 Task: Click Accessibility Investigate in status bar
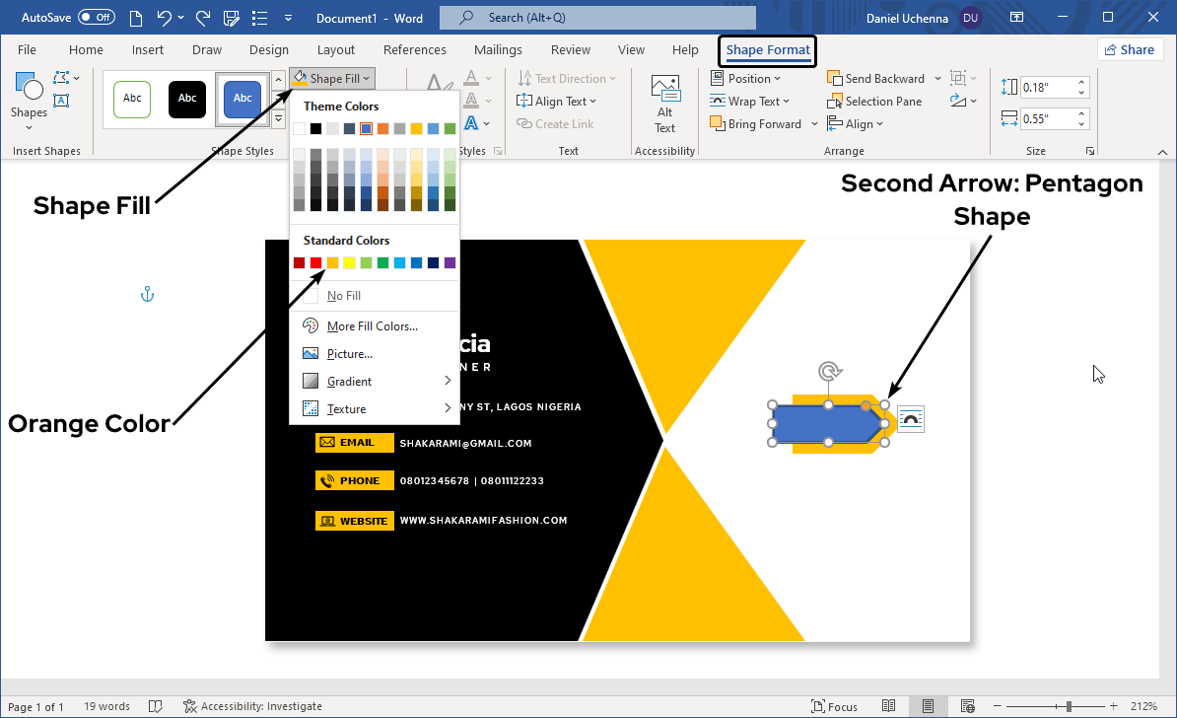coord(252,706)
